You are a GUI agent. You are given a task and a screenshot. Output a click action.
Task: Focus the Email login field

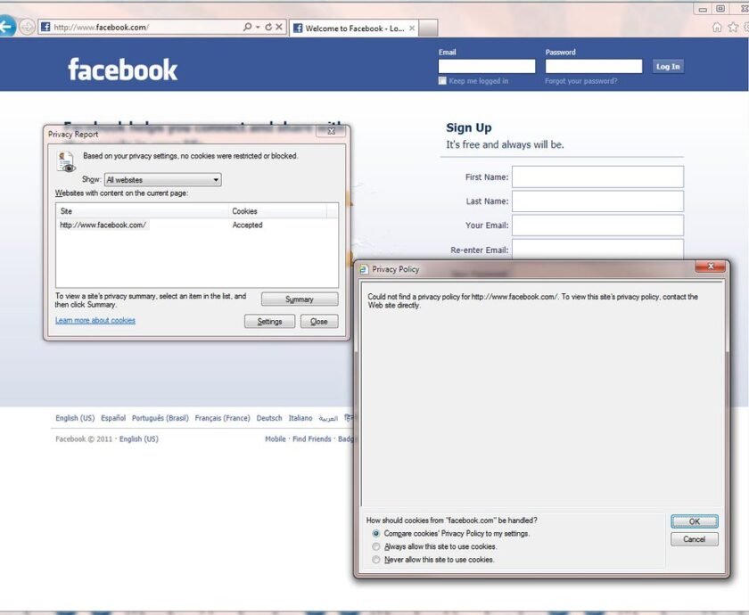(x=487, y=66)
